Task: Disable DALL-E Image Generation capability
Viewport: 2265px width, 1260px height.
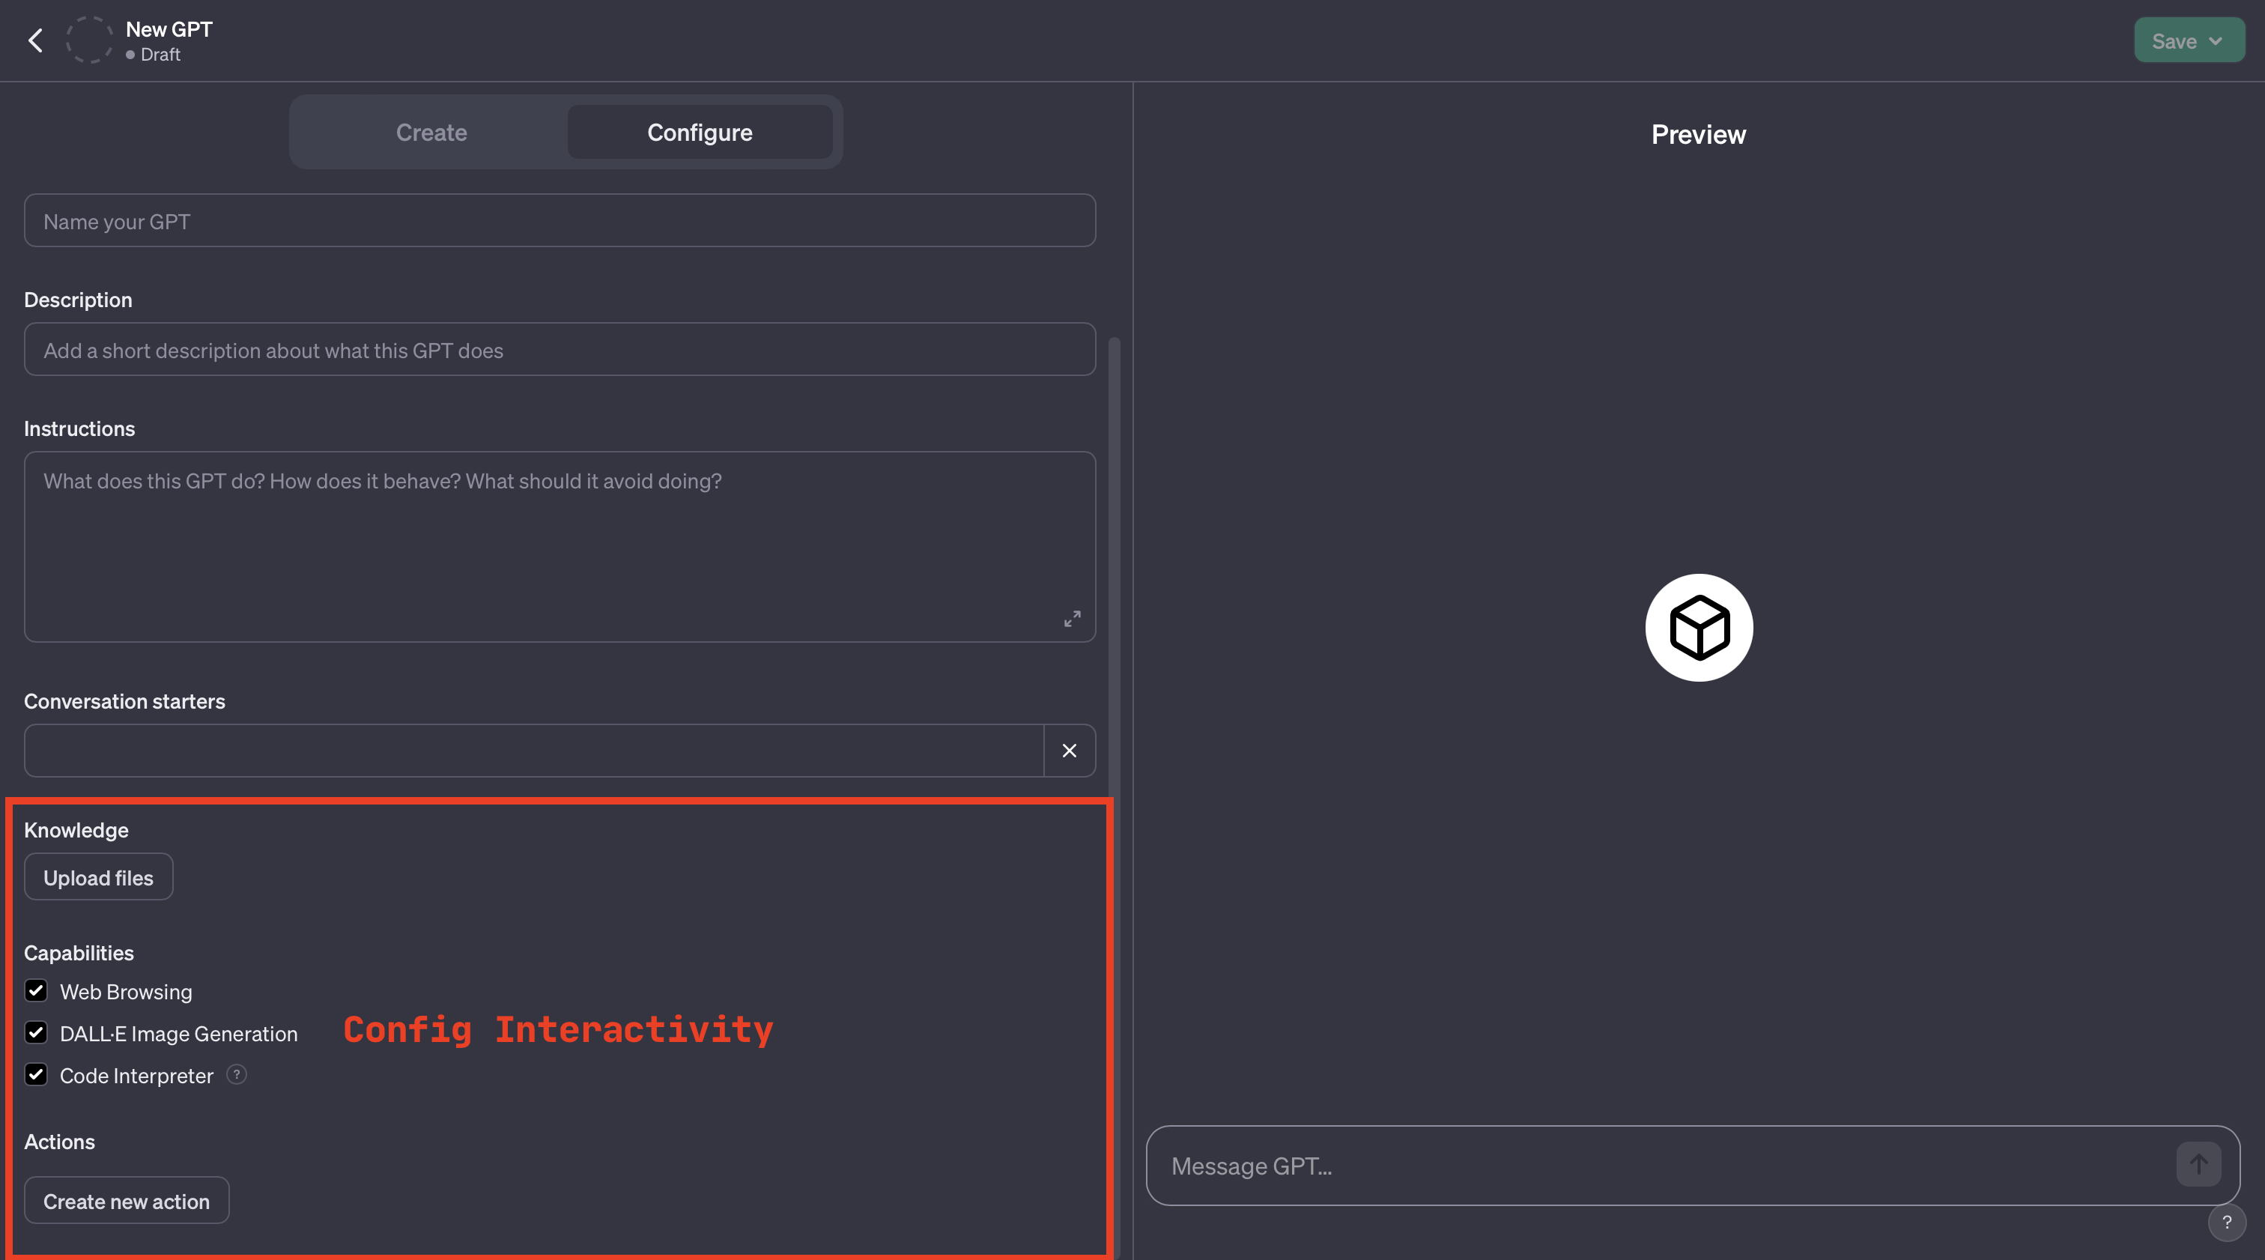Action: tap(36, 1032)
